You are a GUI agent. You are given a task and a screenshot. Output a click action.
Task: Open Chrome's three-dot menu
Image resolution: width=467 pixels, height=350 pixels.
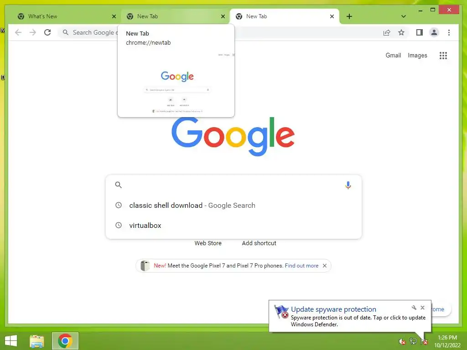pos(449,32)
